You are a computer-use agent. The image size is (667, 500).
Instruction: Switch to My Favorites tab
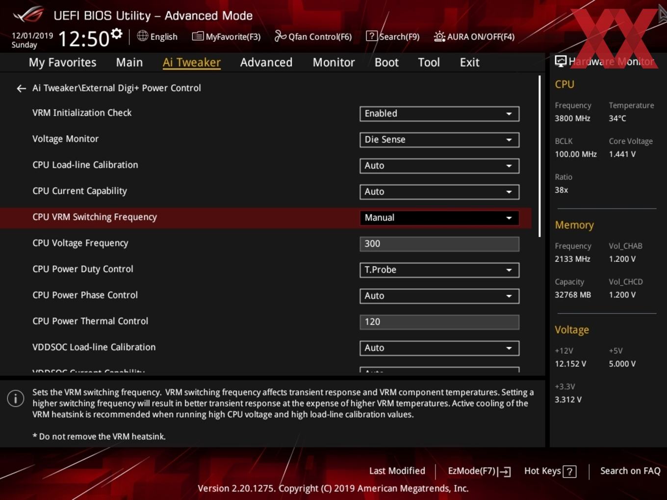click(x=62, y=62)
